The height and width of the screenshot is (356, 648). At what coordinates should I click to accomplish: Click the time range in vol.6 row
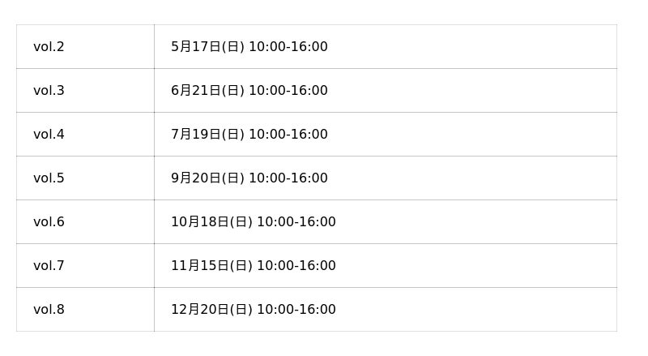pos(296,222)
